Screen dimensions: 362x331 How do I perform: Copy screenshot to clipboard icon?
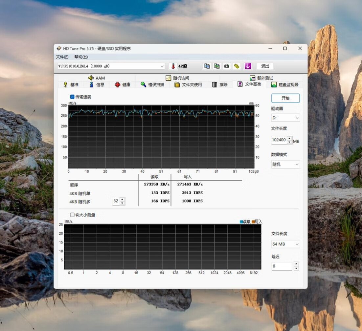(x=217, y=66)
